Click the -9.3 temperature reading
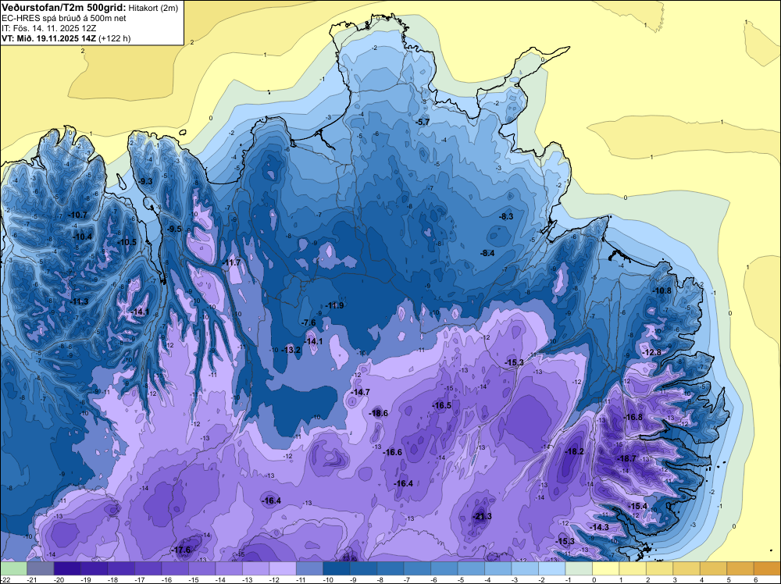Screen dimensions: 781x584 (x=145, y=181)
